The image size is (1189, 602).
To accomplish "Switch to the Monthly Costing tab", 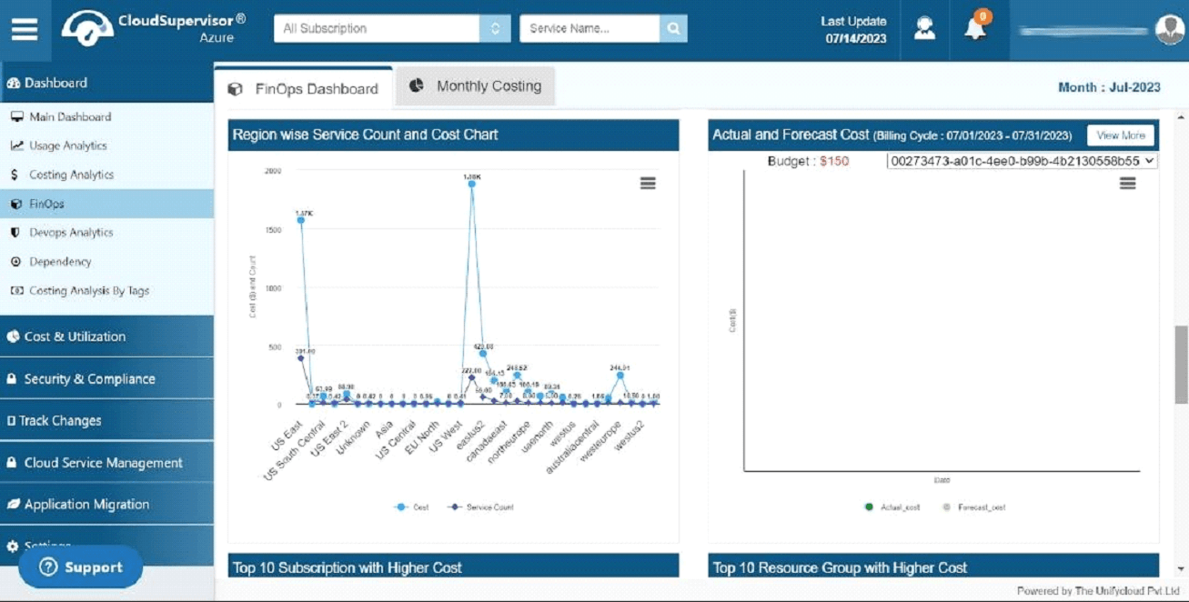I will pos(476,86).
